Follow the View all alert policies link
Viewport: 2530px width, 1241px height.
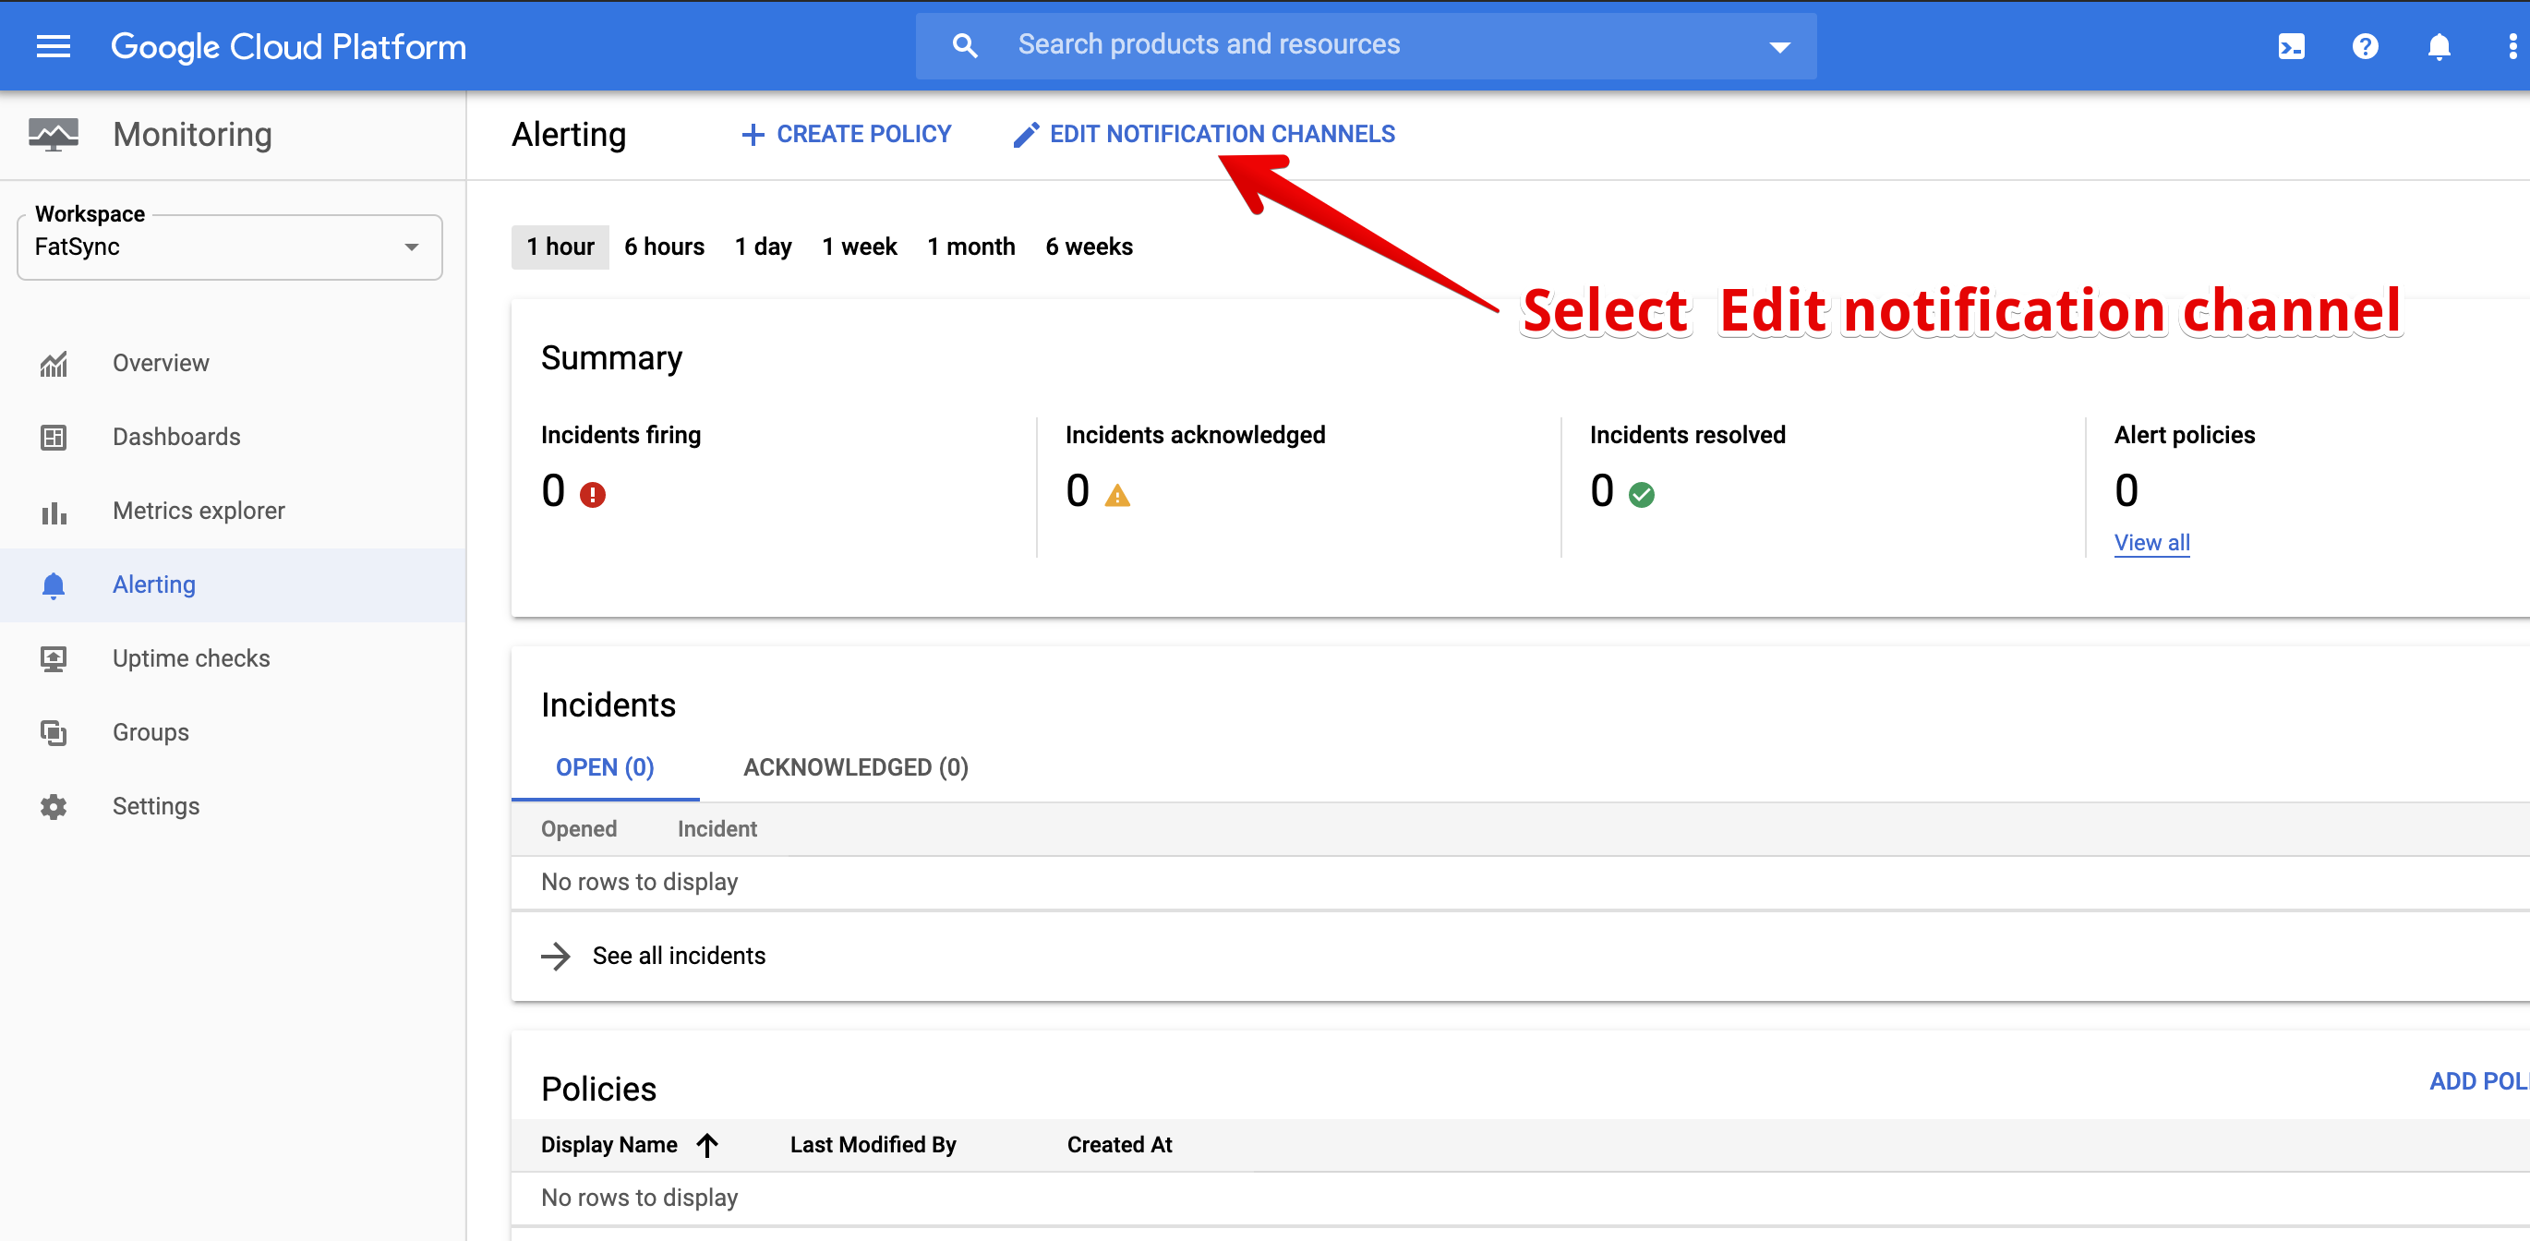click(x=2151, y=543)
